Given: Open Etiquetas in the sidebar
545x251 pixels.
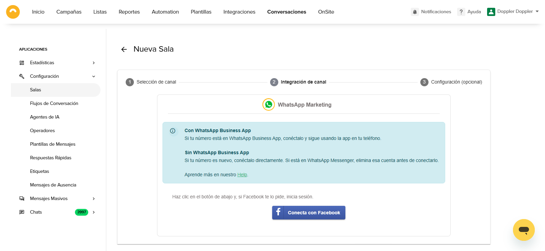Looking at the screenshot, I should click(x=40, y=172).
